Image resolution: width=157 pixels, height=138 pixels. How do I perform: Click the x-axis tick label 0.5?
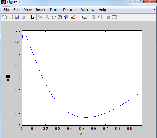click(x=82, y=129)
